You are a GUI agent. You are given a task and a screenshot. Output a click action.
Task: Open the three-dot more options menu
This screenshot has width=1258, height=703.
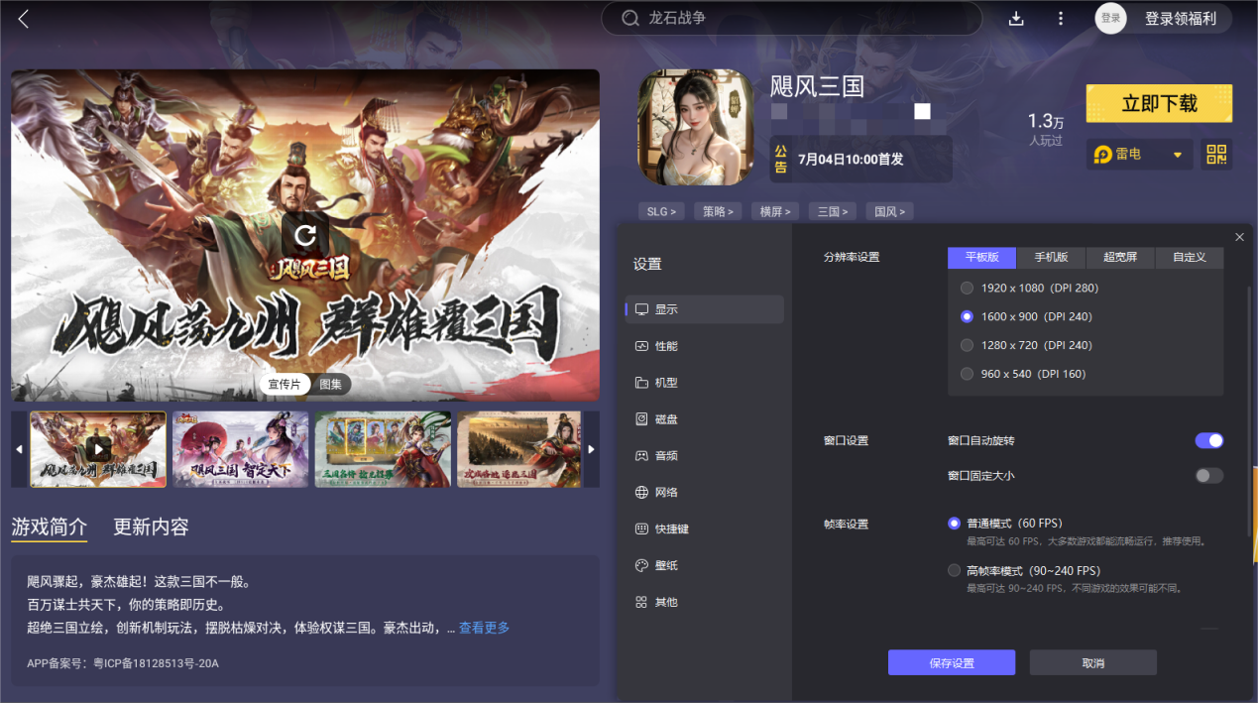pos(1061,19)
